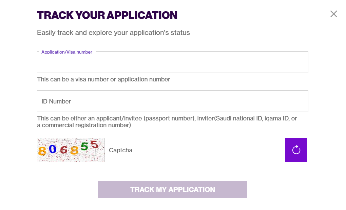
Task: Click the blue 0 digit in the captcha
Action: tap(53, 149)
